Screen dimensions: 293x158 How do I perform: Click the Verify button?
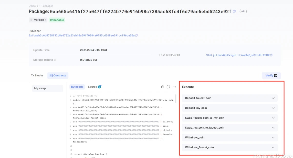click(271, 76)
